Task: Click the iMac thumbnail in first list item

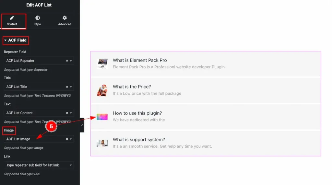Action: click(102, 64)
